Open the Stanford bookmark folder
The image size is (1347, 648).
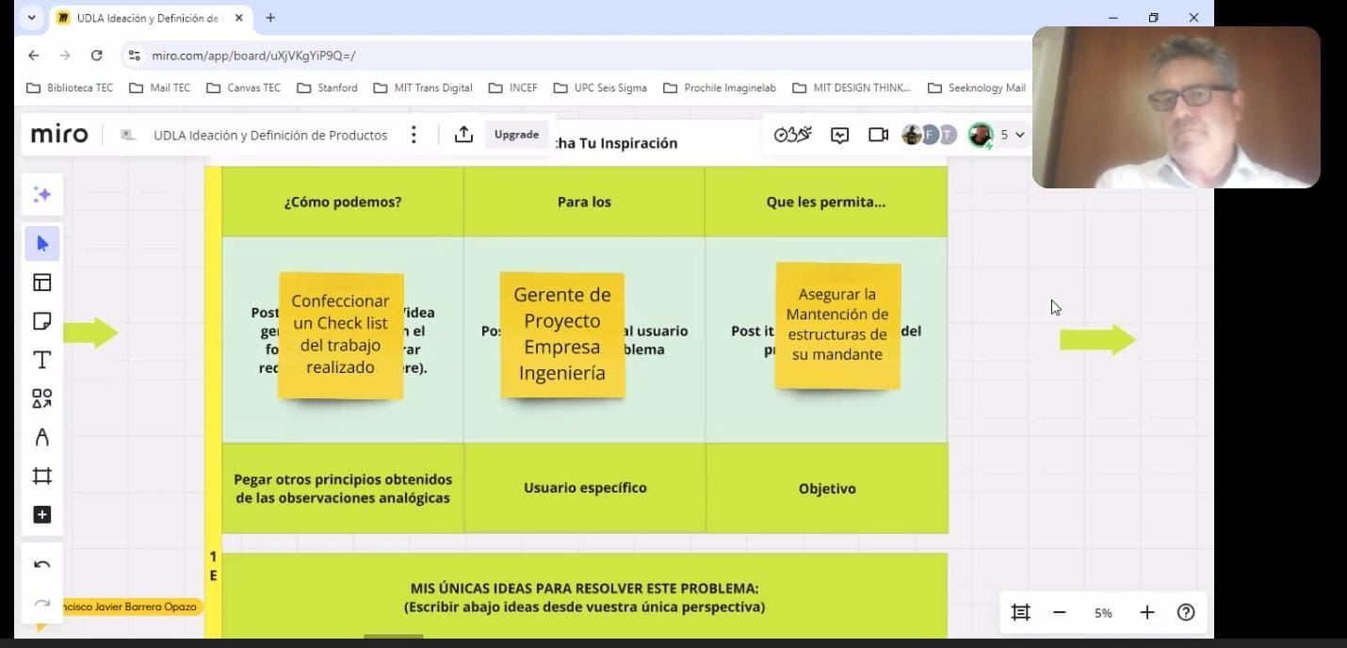[x=328, y=88]
